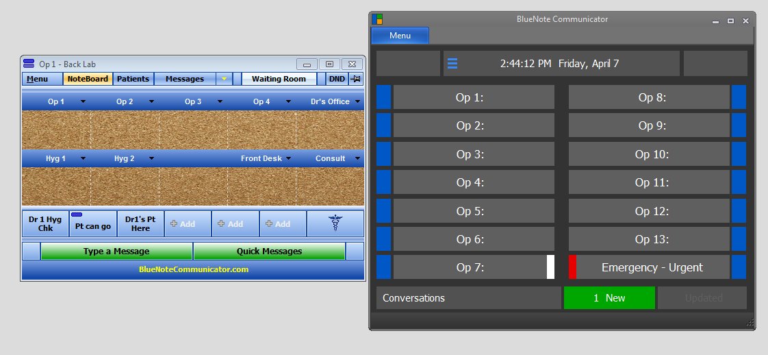Click the Pt can go button
This screenshot has width=768, height=355.
pyautogui.click(x=93, y=223)
